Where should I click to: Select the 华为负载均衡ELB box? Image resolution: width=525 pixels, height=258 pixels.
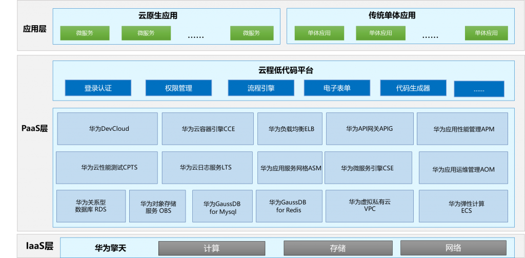(x=290, y=129)
